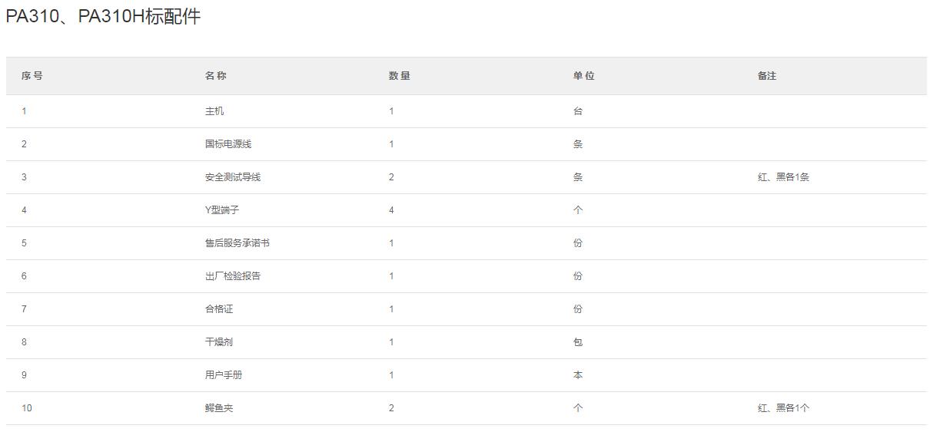
Task: Click the 鳄鱼夹 cell
Action: click(x=219, y=408)
